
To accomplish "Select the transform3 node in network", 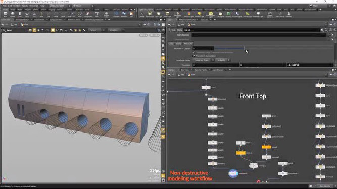I will (283, 173).
